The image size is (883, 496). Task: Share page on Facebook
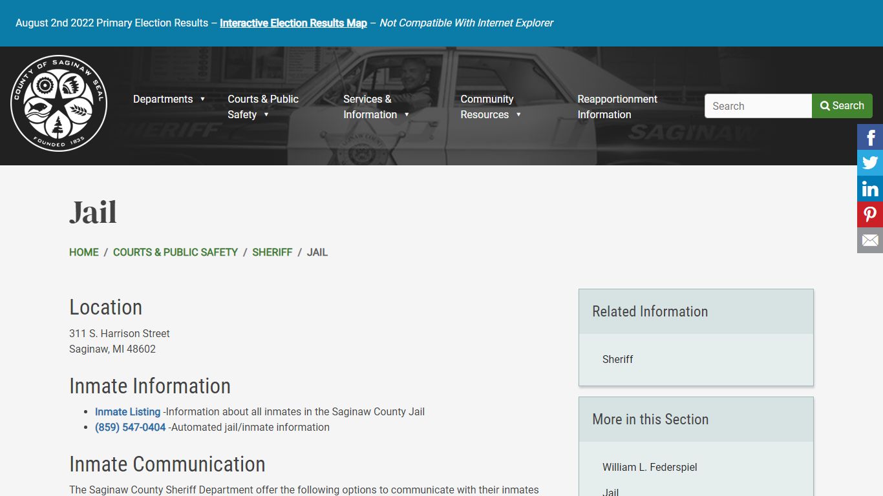pyautogui.click(x=870, y=137)
